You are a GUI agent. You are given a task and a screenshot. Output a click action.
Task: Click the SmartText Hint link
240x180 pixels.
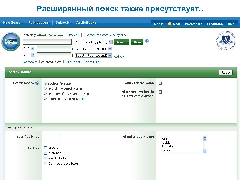click(x=82, y=99)
